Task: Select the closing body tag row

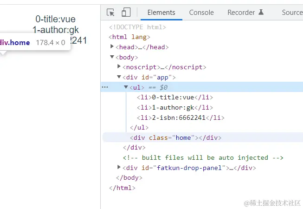Action: click(x=129, y=178)
